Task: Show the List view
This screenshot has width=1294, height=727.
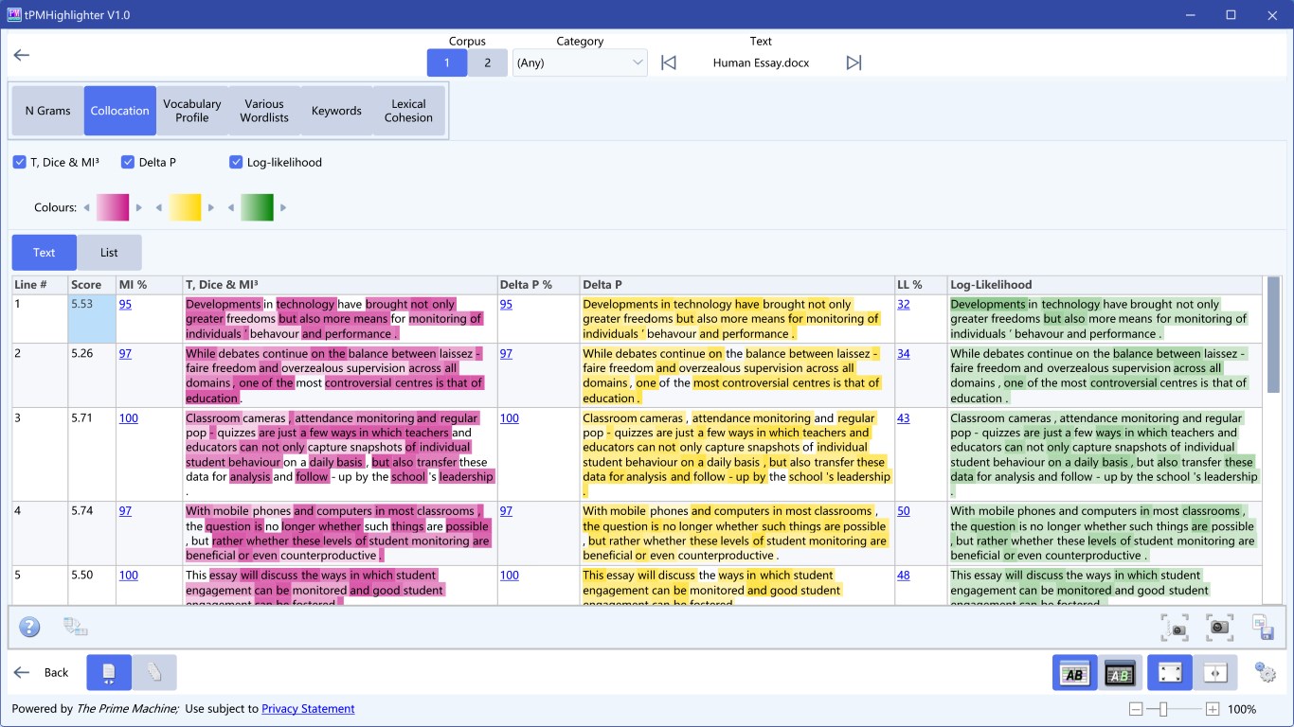Action: click(x=109, y=253)
